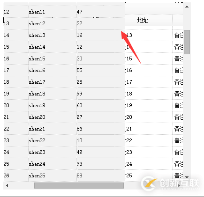Viewport: 204px width, 197px height.
Task: Select the shen25 name cell
Action: [53, 175]
